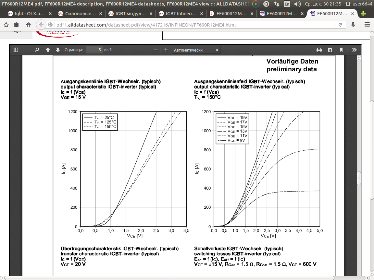Expand the PDF viewer tools menu
The height and width of the screenshot is (280, 374).
[x=354, y=50]
